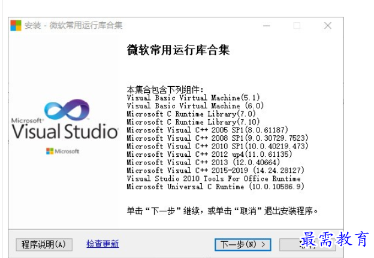
Task: Click the small Microsoft logo under Visual Studio
Action: pos(62,151)
